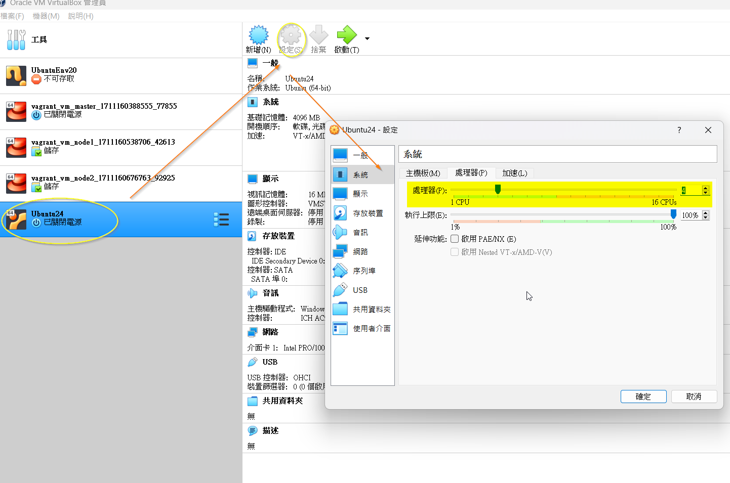
Task: Select vagrant_vm_node2_1711160676763_92925 machine
Action: (x=121, y=184)
